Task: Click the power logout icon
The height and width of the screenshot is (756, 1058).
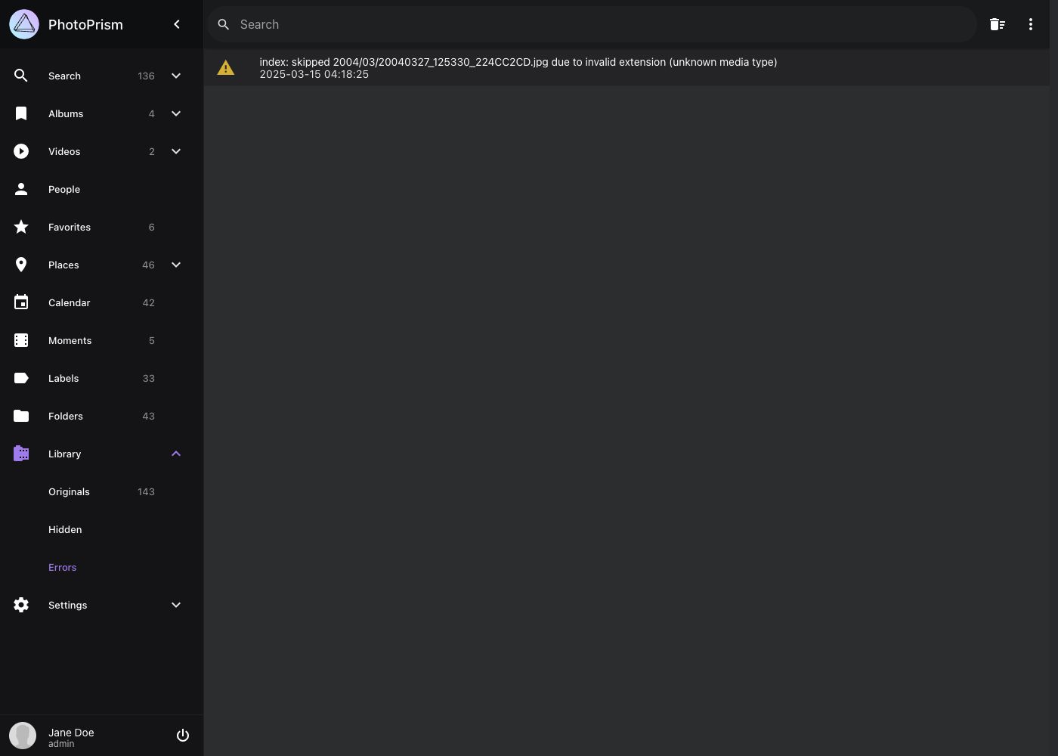Action: click(183, 736)
